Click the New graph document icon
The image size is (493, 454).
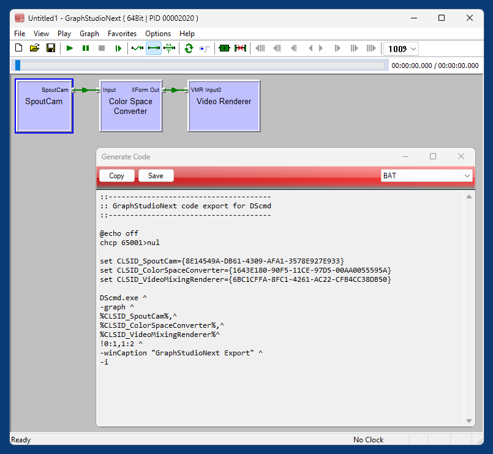pos(19,48)
